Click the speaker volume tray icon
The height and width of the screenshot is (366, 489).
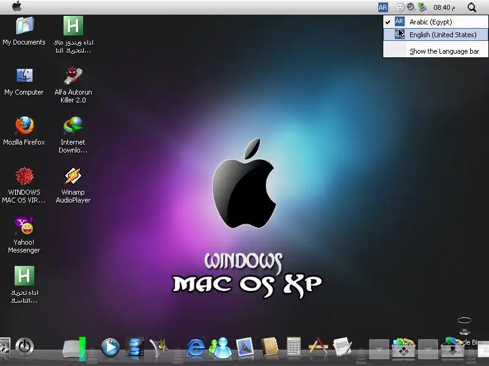[411, 7]
